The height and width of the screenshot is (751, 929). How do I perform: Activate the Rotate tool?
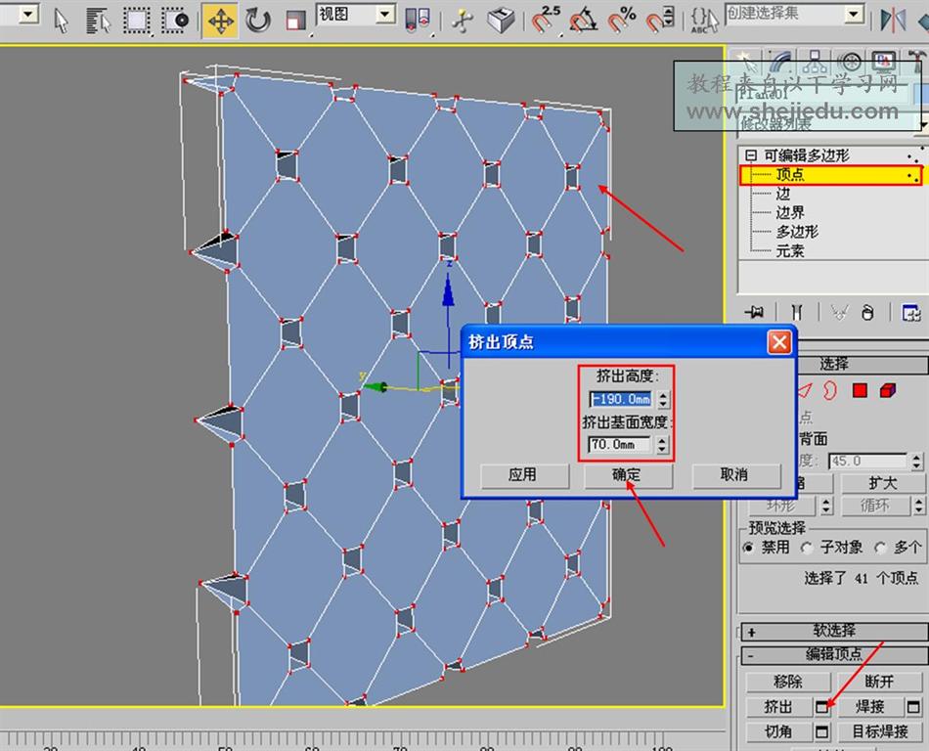(x=258, y=20)
